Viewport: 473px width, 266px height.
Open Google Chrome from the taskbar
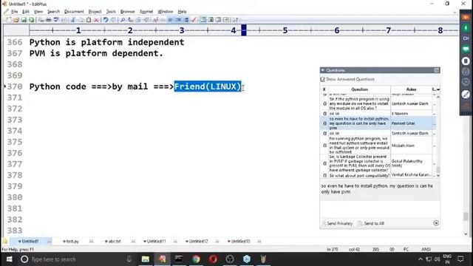[196, 259]
